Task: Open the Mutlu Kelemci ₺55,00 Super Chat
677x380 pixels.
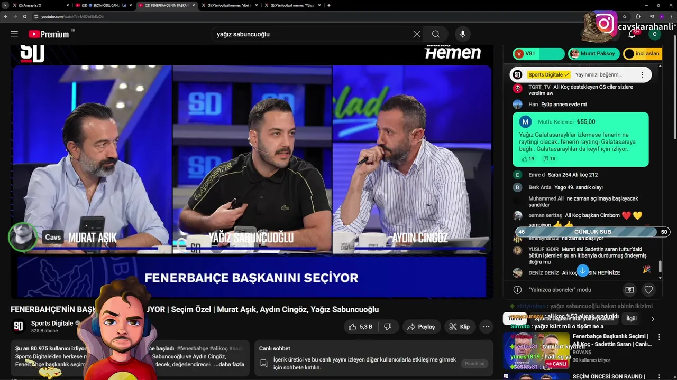Action: pos(581,140)
